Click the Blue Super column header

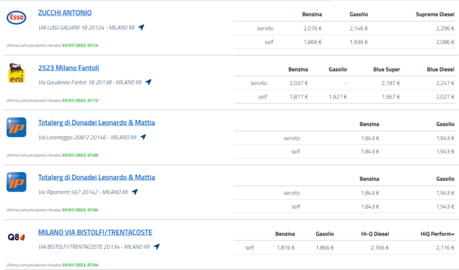click(386, 70)
